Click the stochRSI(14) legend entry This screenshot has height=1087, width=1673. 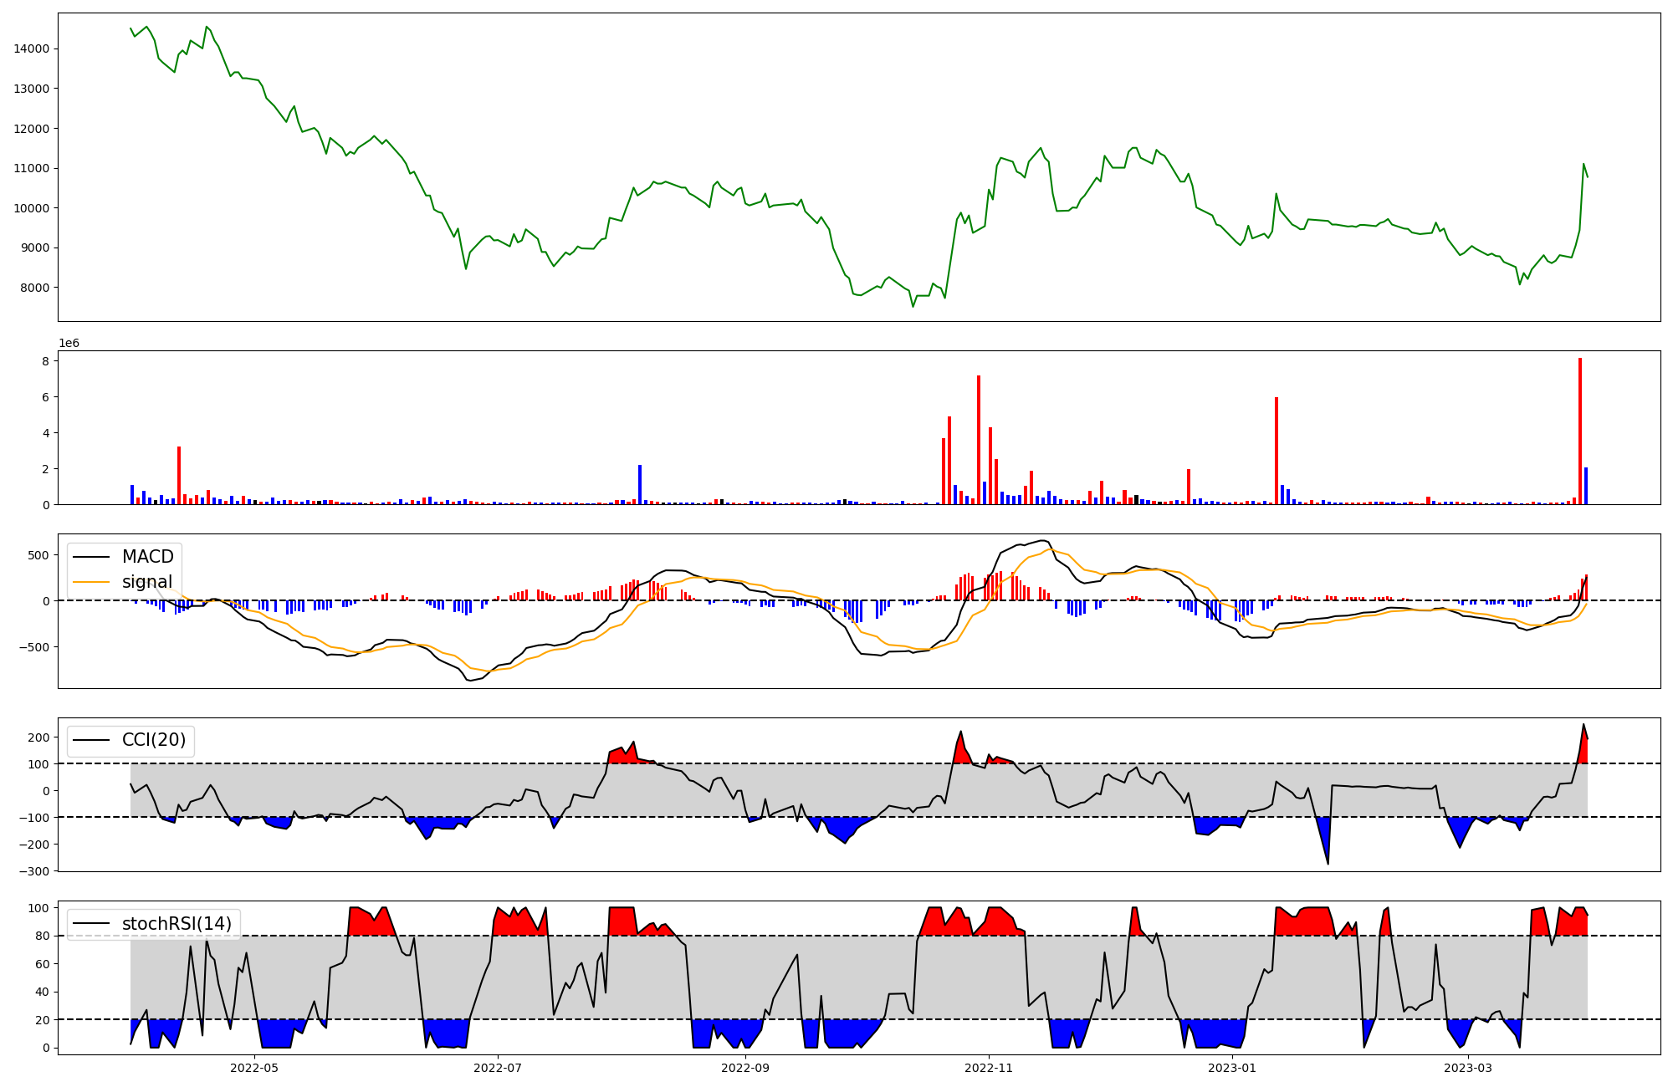[177, 924]
